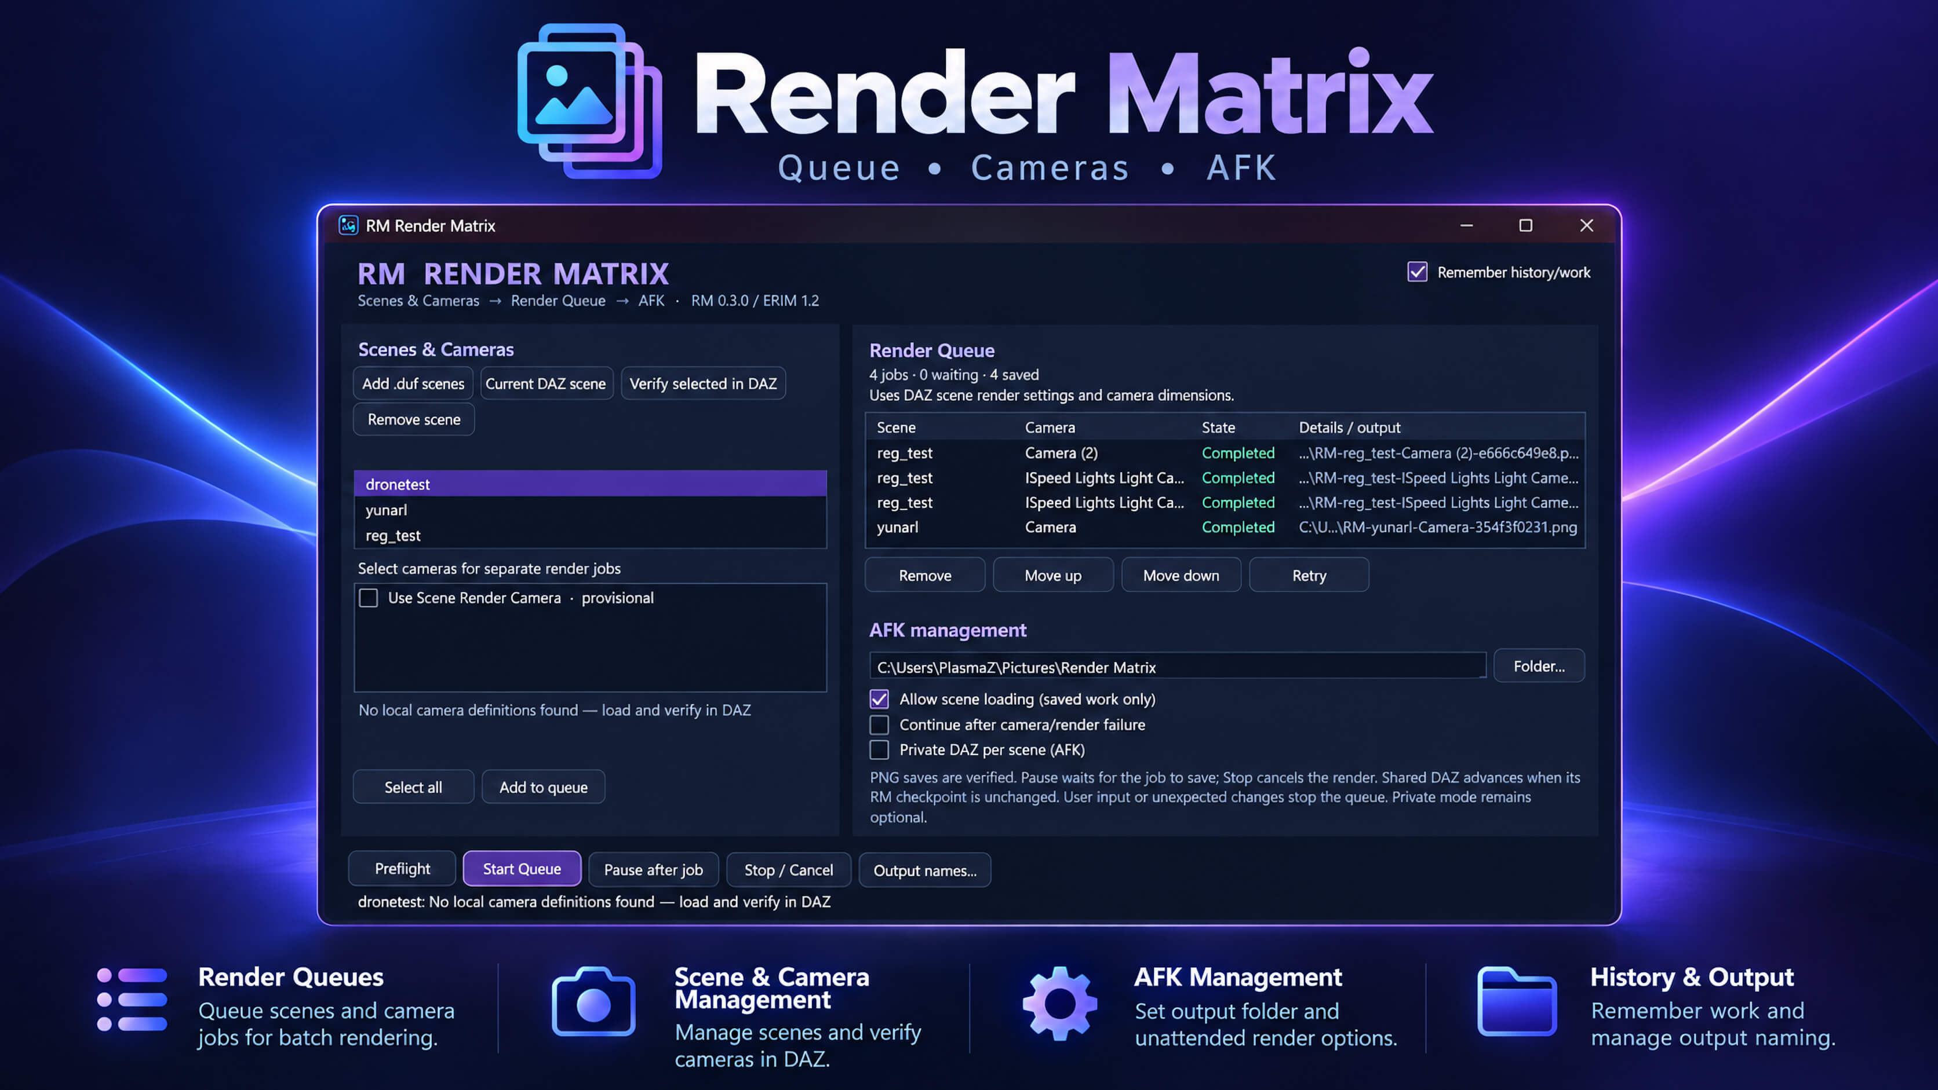Select the reg_test Camera (2) queue row

click(x=1226, y=452)
